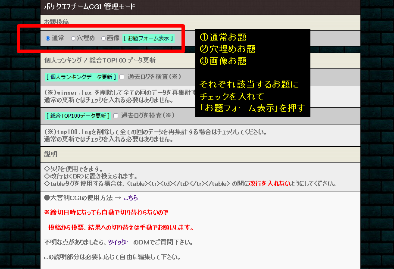Click the black annotation box with yellow text
This screenshot has height=269, width=394.
tap(252, 73)
